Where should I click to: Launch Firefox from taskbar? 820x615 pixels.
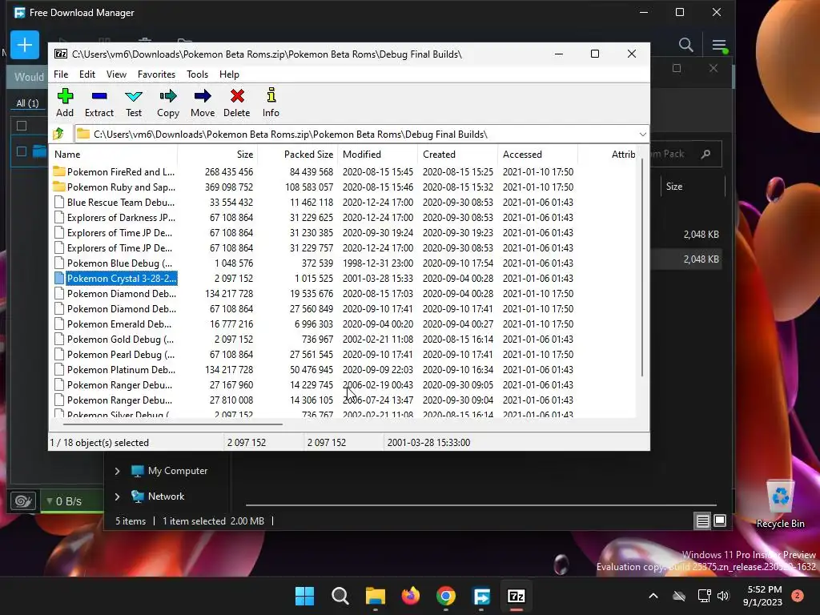pos(411,596)
